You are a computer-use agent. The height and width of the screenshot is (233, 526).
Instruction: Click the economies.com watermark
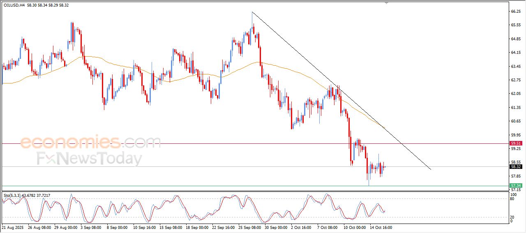pos(90,142)
